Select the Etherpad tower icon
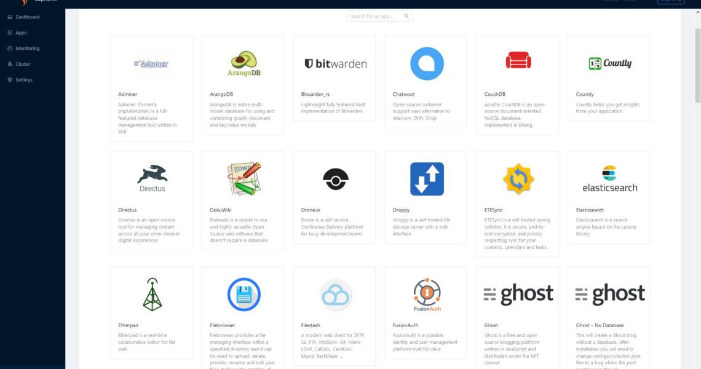Viewport: 701px width, 369px height. pos(152,295)
